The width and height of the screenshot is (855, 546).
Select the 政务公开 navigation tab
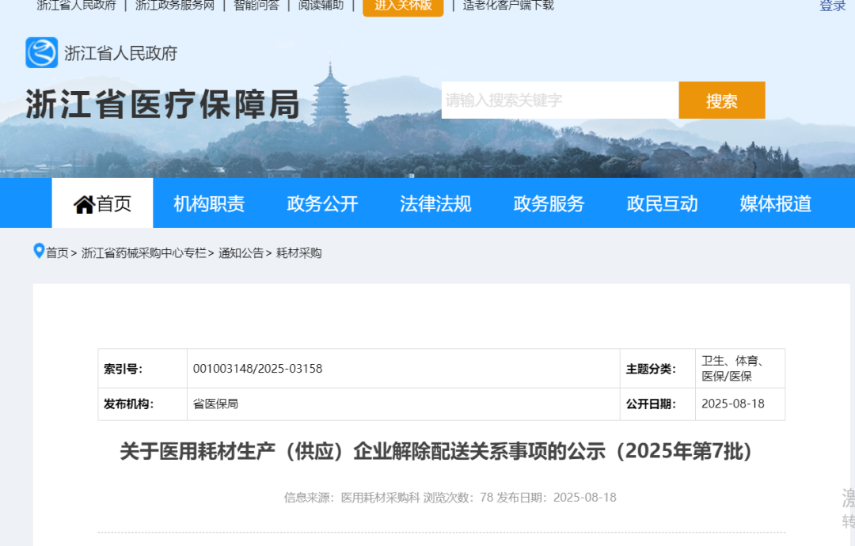(x=322, y=204)
